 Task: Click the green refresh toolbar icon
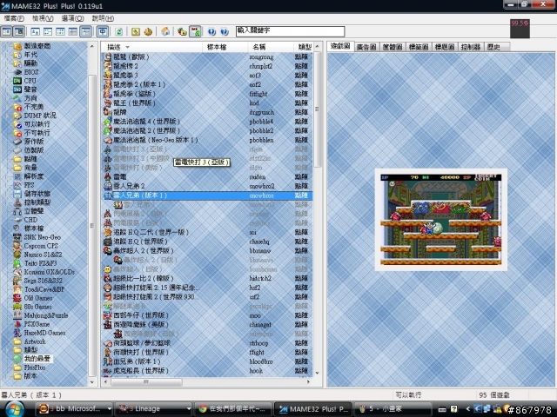(119, 32)
